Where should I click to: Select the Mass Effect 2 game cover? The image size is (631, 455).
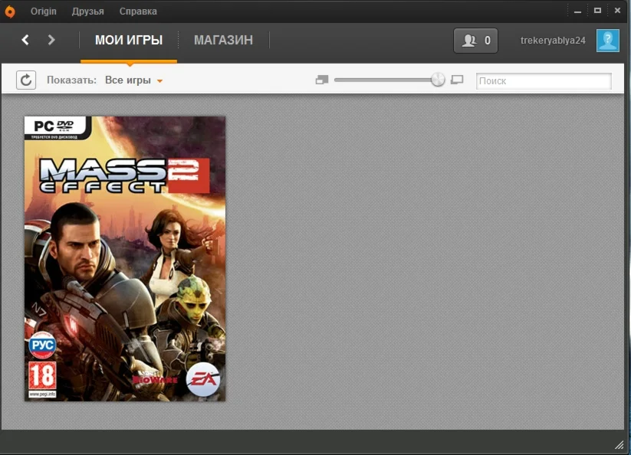(124, 258)
